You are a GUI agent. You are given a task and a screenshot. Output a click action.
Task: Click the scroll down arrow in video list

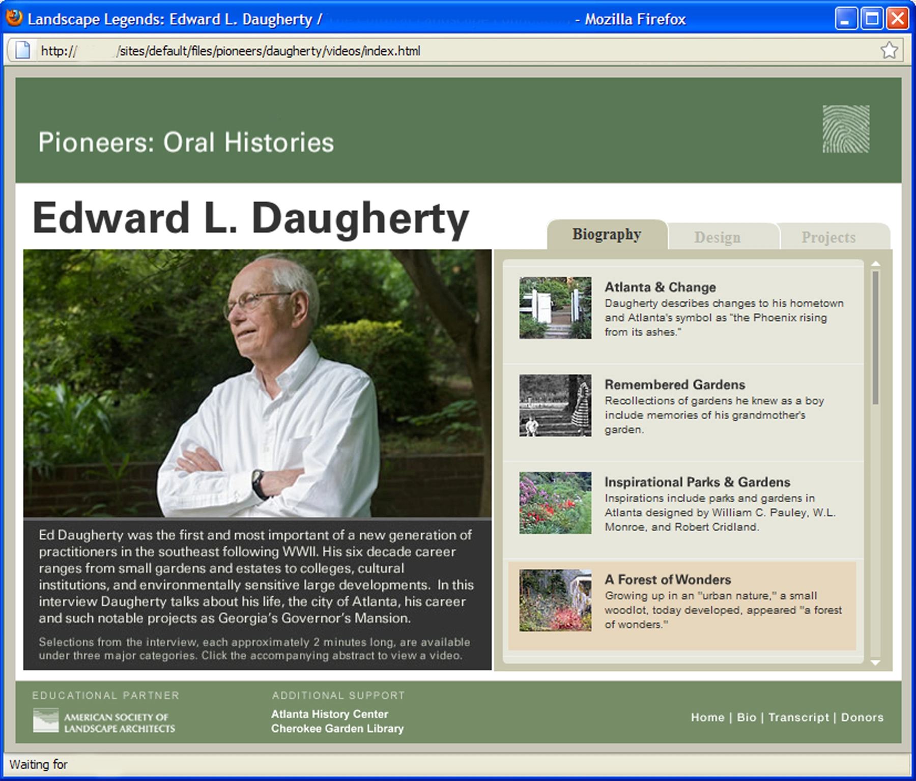point(876,662)
